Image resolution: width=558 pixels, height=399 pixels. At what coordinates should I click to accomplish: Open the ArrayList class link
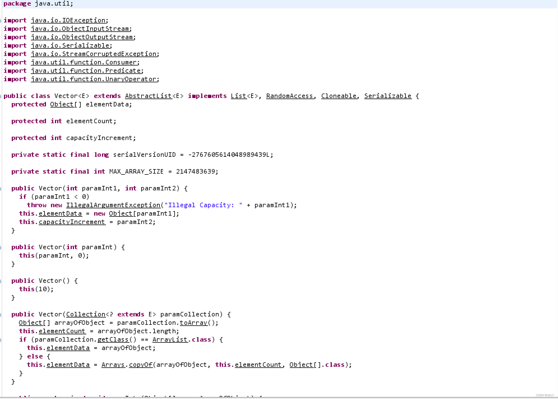click(170, 340)
